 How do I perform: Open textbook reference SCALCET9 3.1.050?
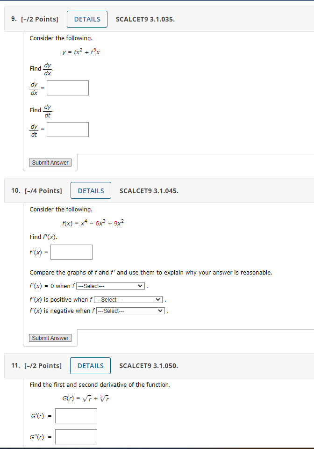[149, 365]
